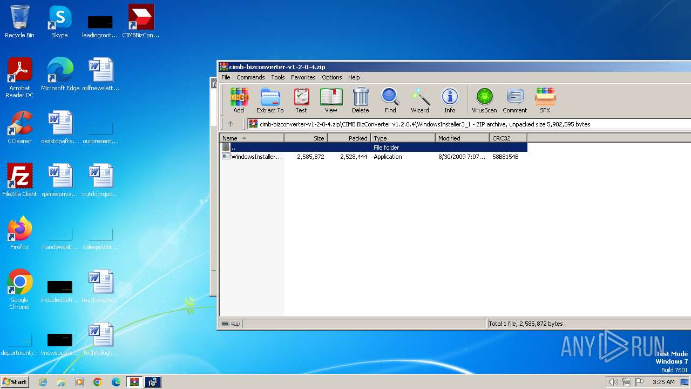Click the key password icon in status bar
The image size is (691, 389).
(x=235, y=324)
